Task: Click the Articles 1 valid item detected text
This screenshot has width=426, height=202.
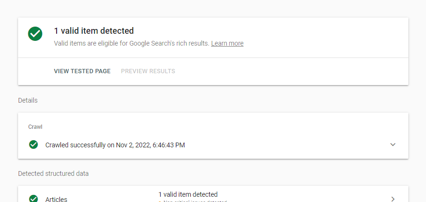Action: click(188, 194)
